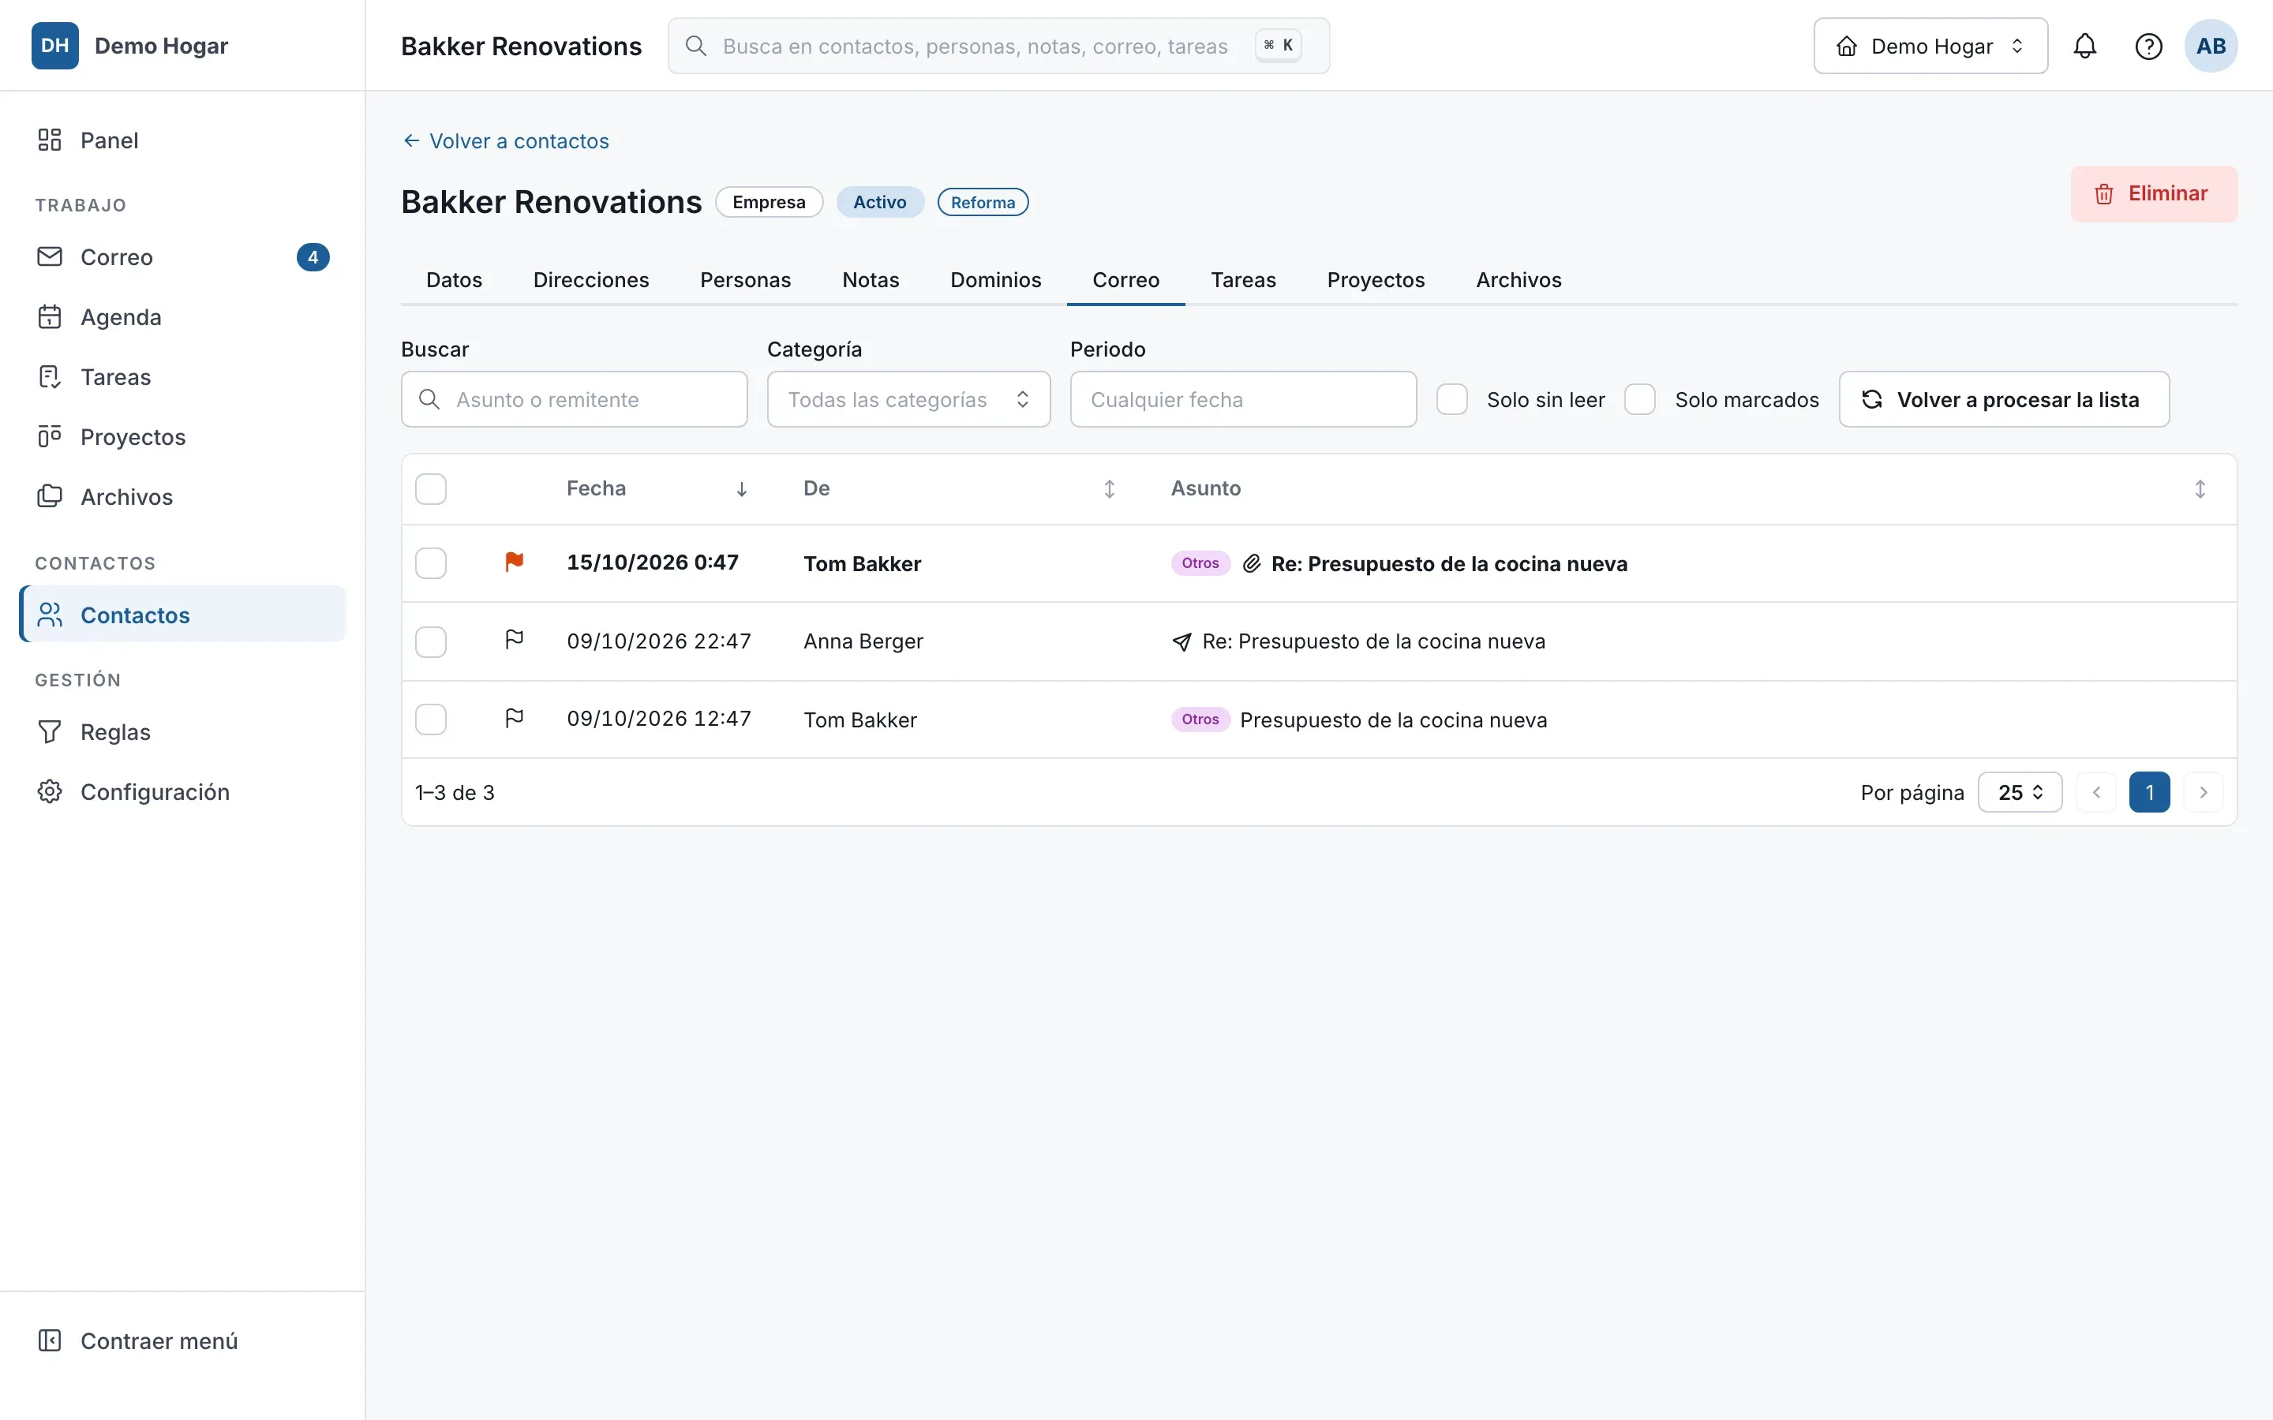The height and width of the screenshot is (1420, 2273).
Task: Open email Presupuesto de la cocina nueva from 12:47
Action: (x=1393, y=720)
